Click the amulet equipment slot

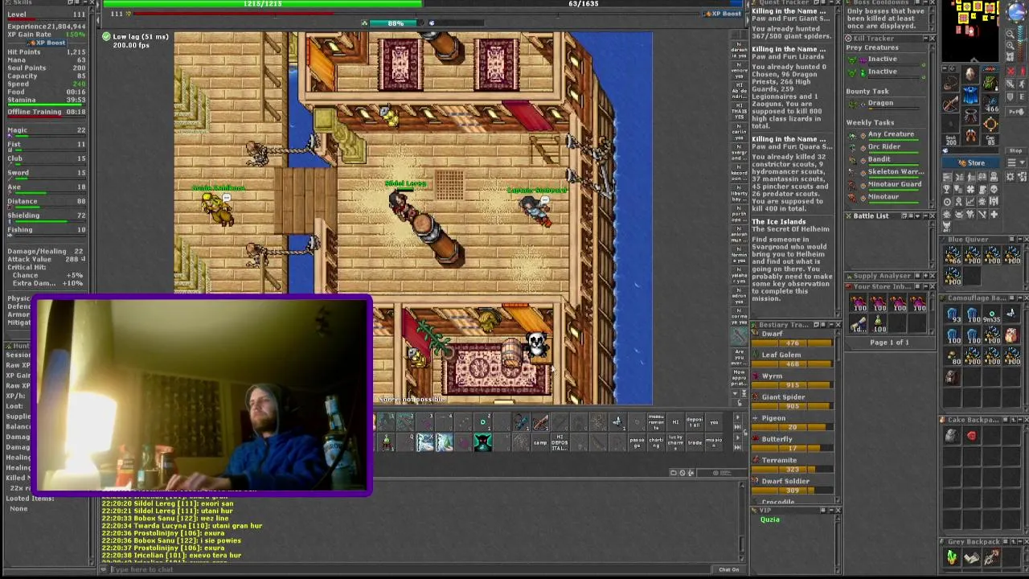950,83
